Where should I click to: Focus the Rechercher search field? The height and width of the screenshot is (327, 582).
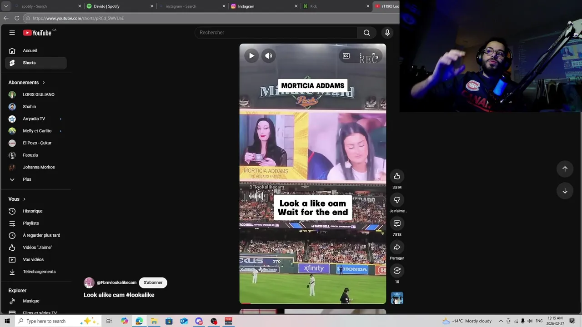pos(276,33)
